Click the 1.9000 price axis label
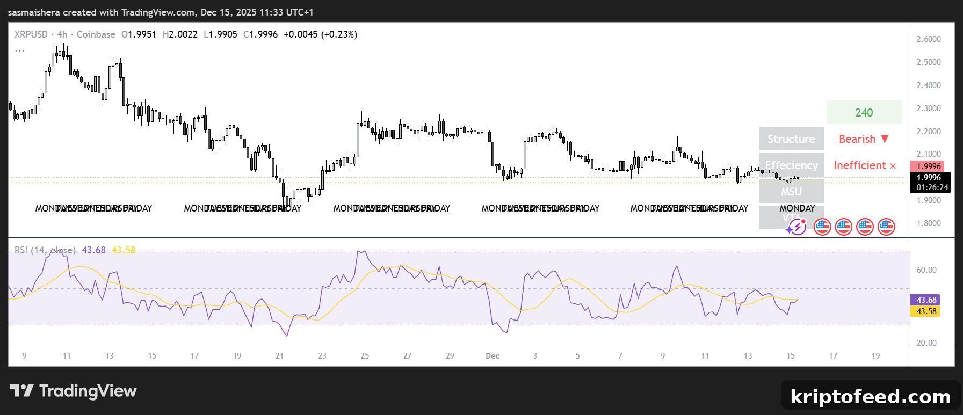 click(x=929, y=200)
